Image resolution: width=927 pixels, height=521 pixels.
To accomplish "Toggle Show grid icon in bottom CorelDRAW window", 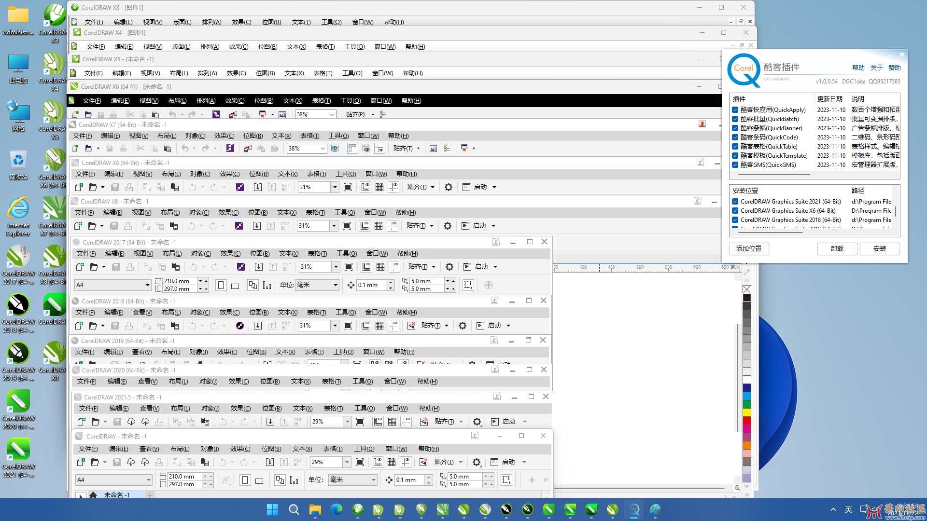I will (x=392, y=462).
